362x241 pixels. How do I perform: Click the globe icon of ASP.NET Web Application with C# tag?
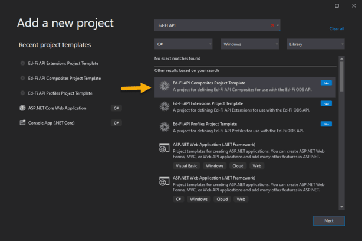tap(164, 181)
